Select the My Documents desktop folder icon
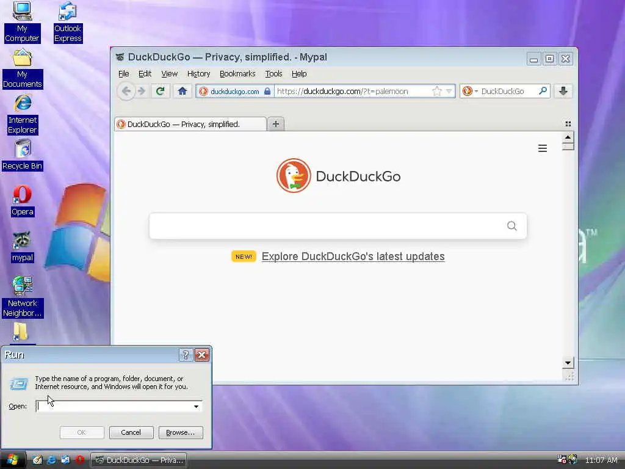This screenshot has width=625, height=469. [23, 68]
